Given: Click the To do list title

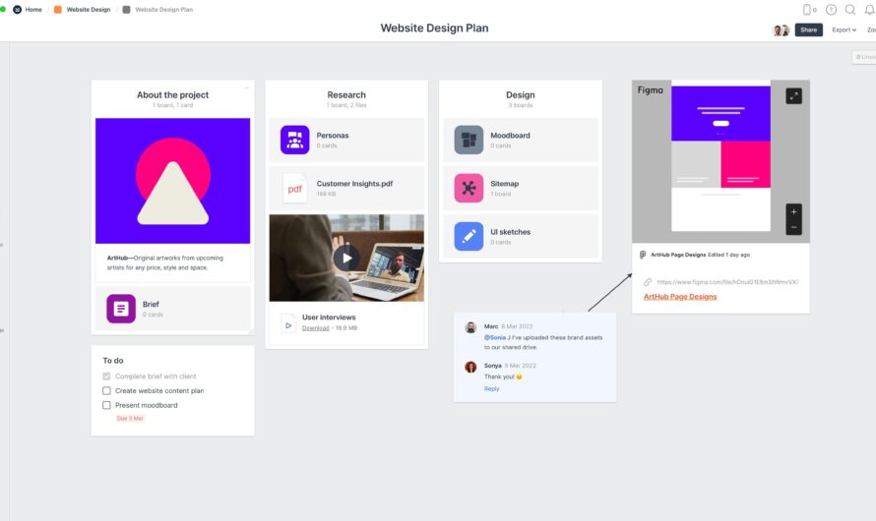Looking at the screenshot, I should [x=113, y=361].
